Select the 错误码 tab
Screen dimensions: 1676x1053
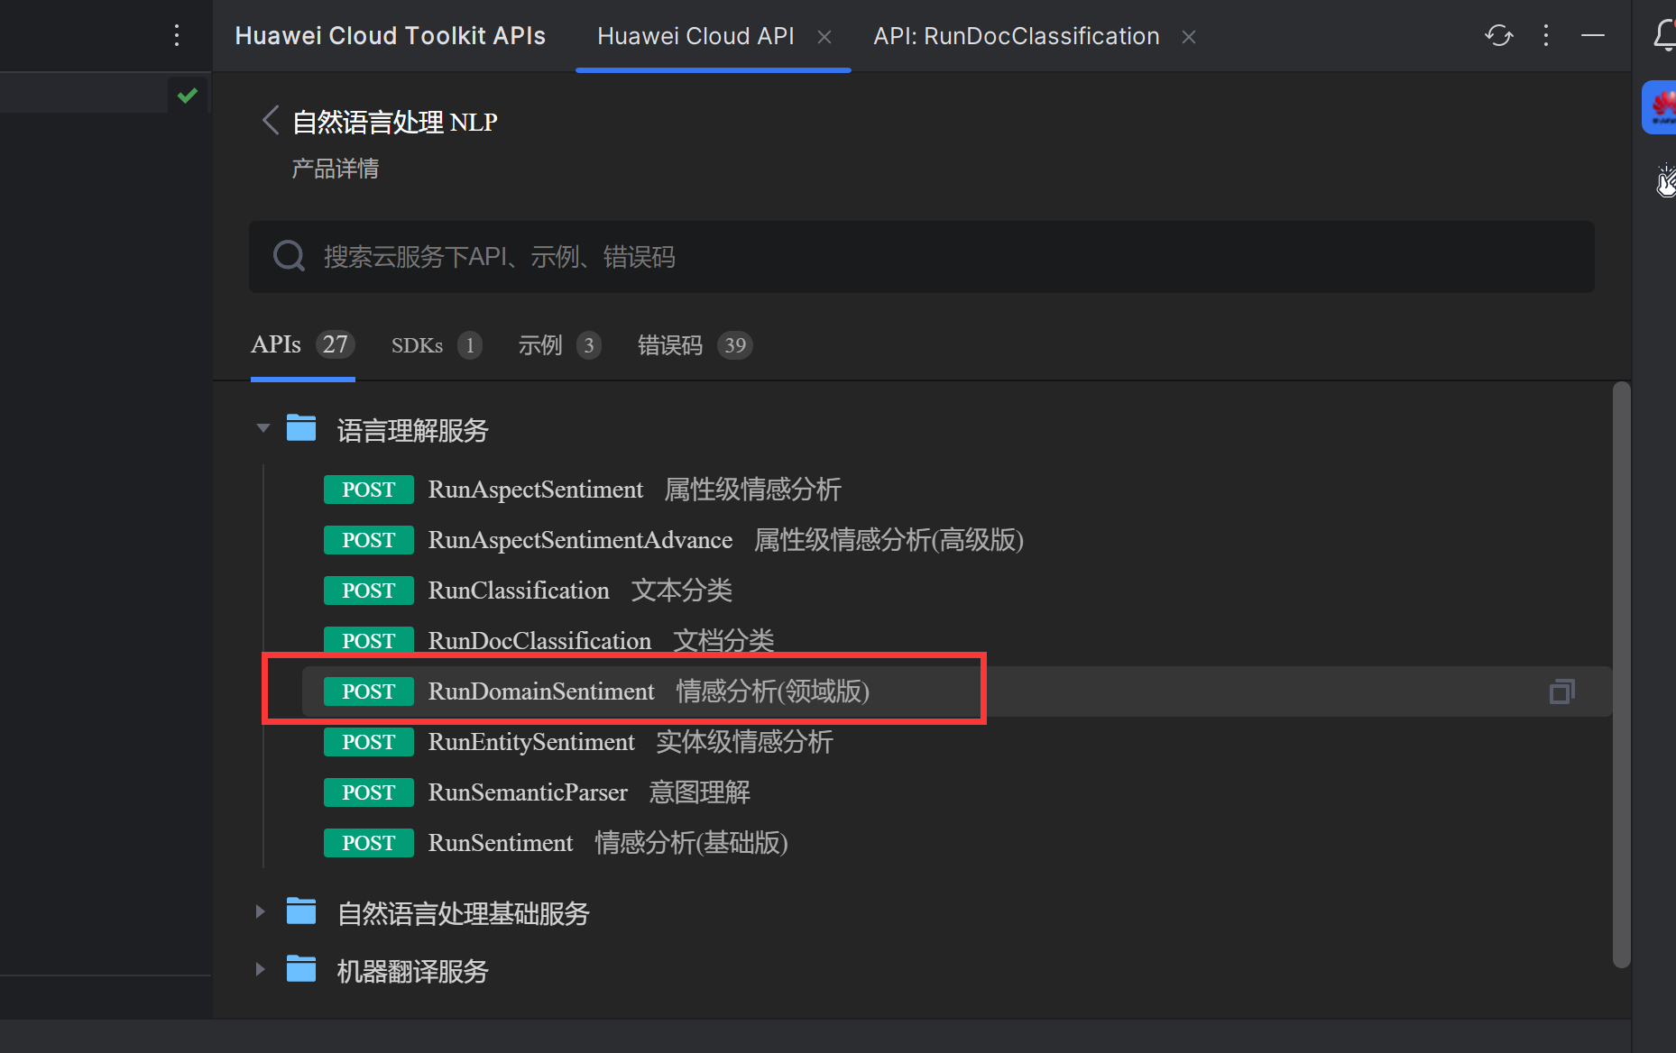[695, 345]
